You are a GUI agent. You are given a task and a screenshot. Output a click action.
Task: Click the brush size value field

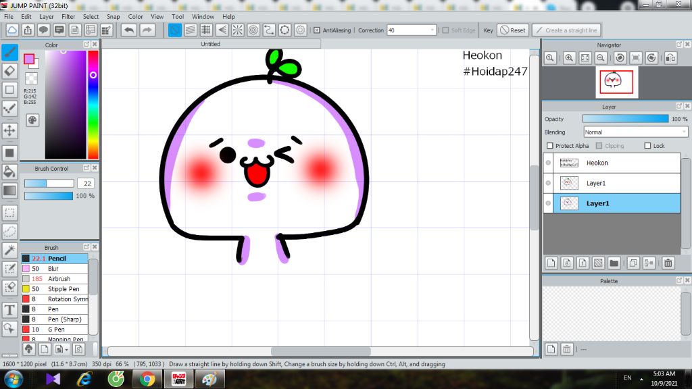tap(86, 184)
